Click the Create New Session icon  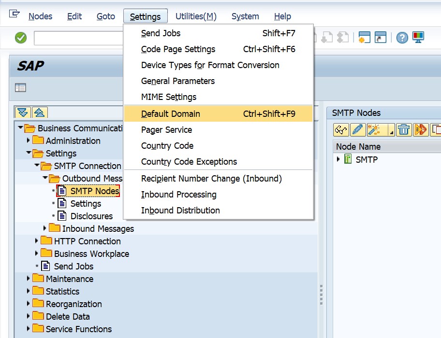coord(364,37)
